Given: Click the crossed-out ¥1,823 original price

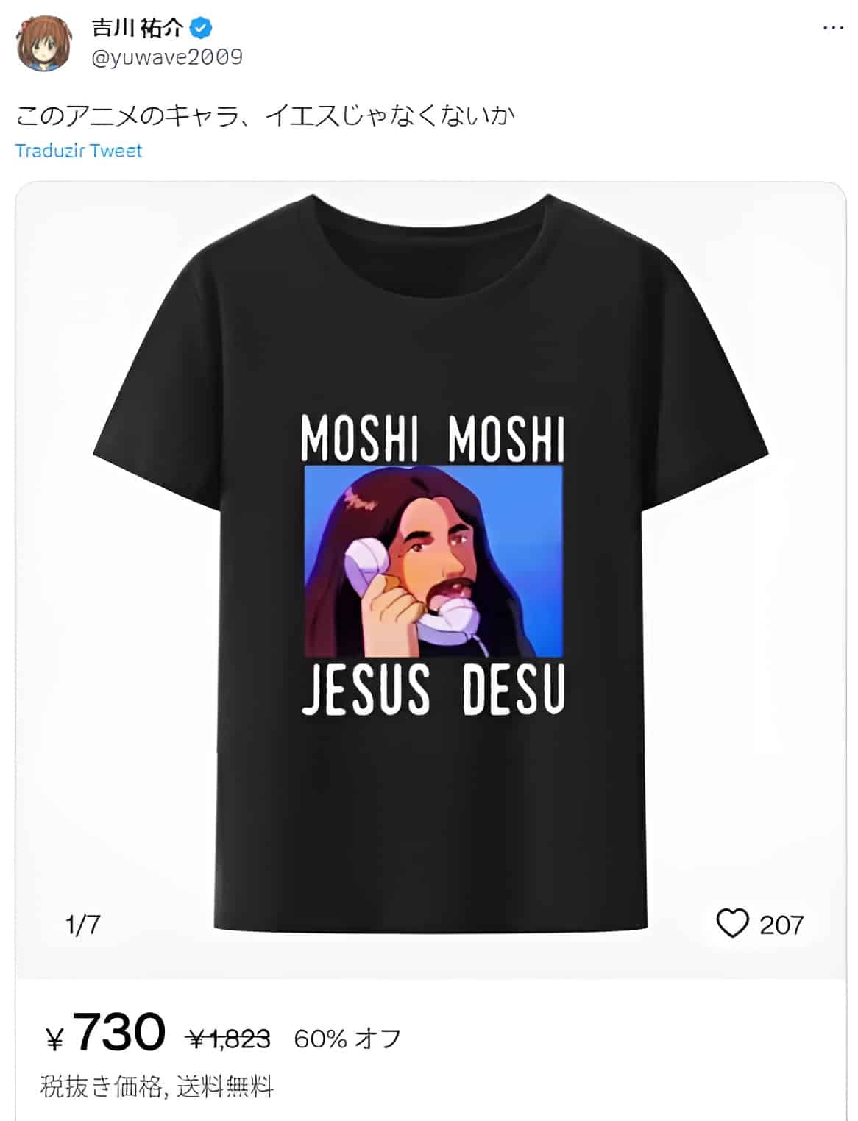Looking at the screenshot, I should [230, 1039].
